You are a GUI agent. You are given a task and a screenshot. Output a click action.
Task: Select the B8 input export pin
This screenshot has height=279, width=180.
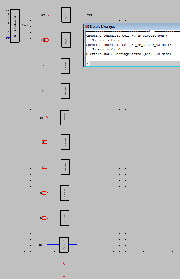coord(46,40)
